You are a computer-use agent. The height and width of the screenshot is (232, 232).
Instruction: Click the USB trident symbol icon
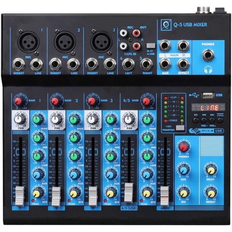coord(194,95)
